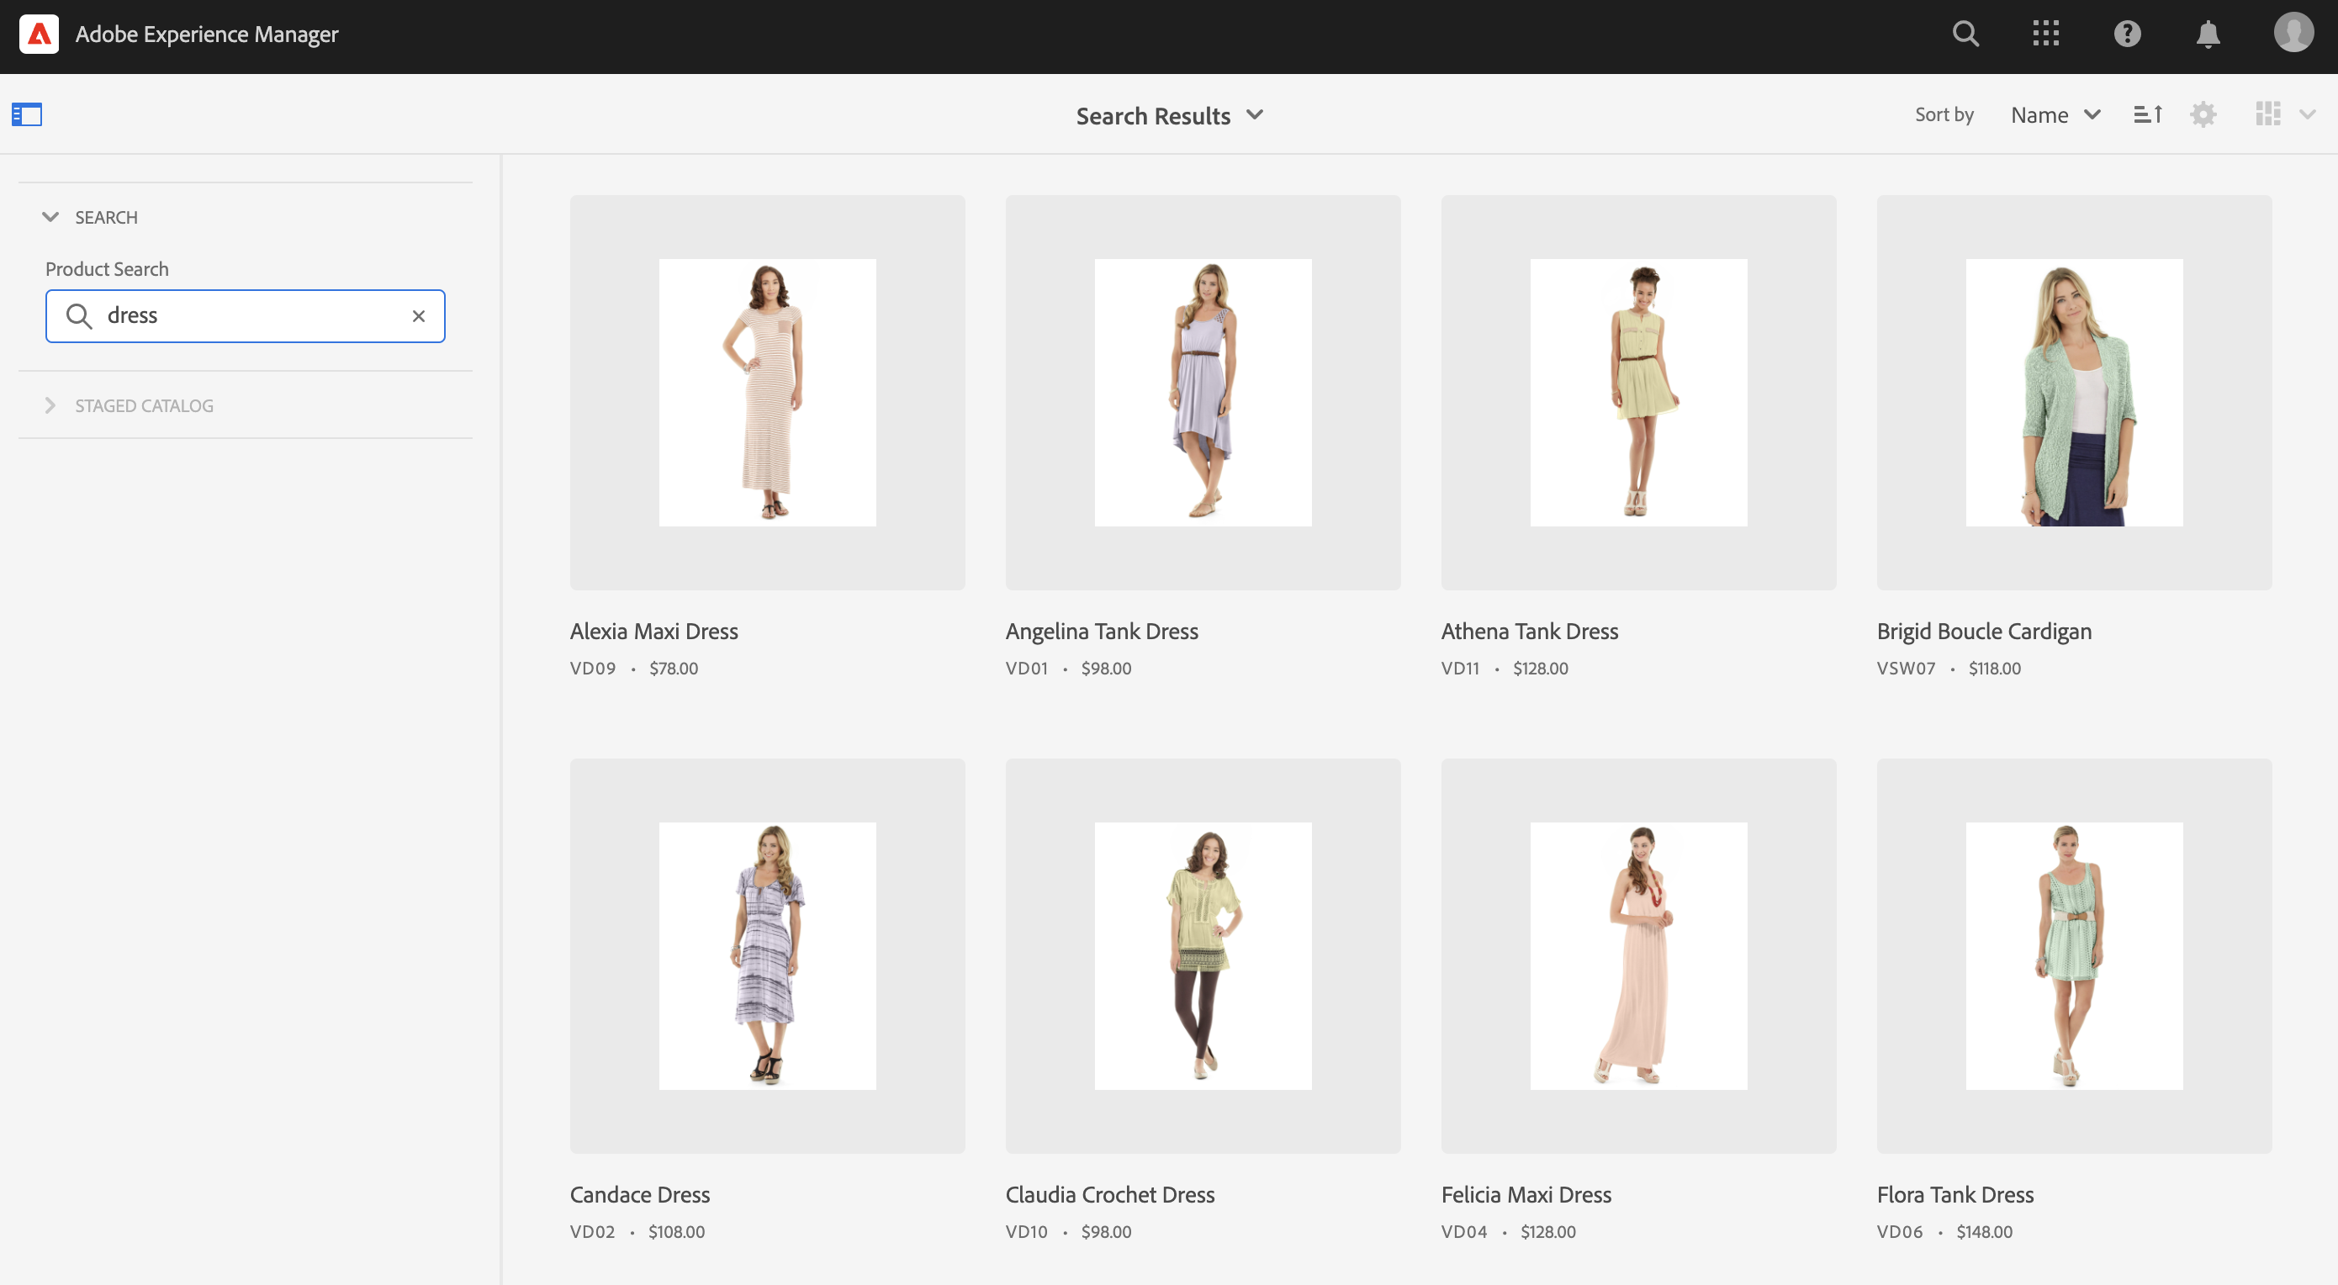This screenshot has height=1285, width=2338.
Task: Open the Brigid Boucle Cardigan title link
Action: [1984, 632]
